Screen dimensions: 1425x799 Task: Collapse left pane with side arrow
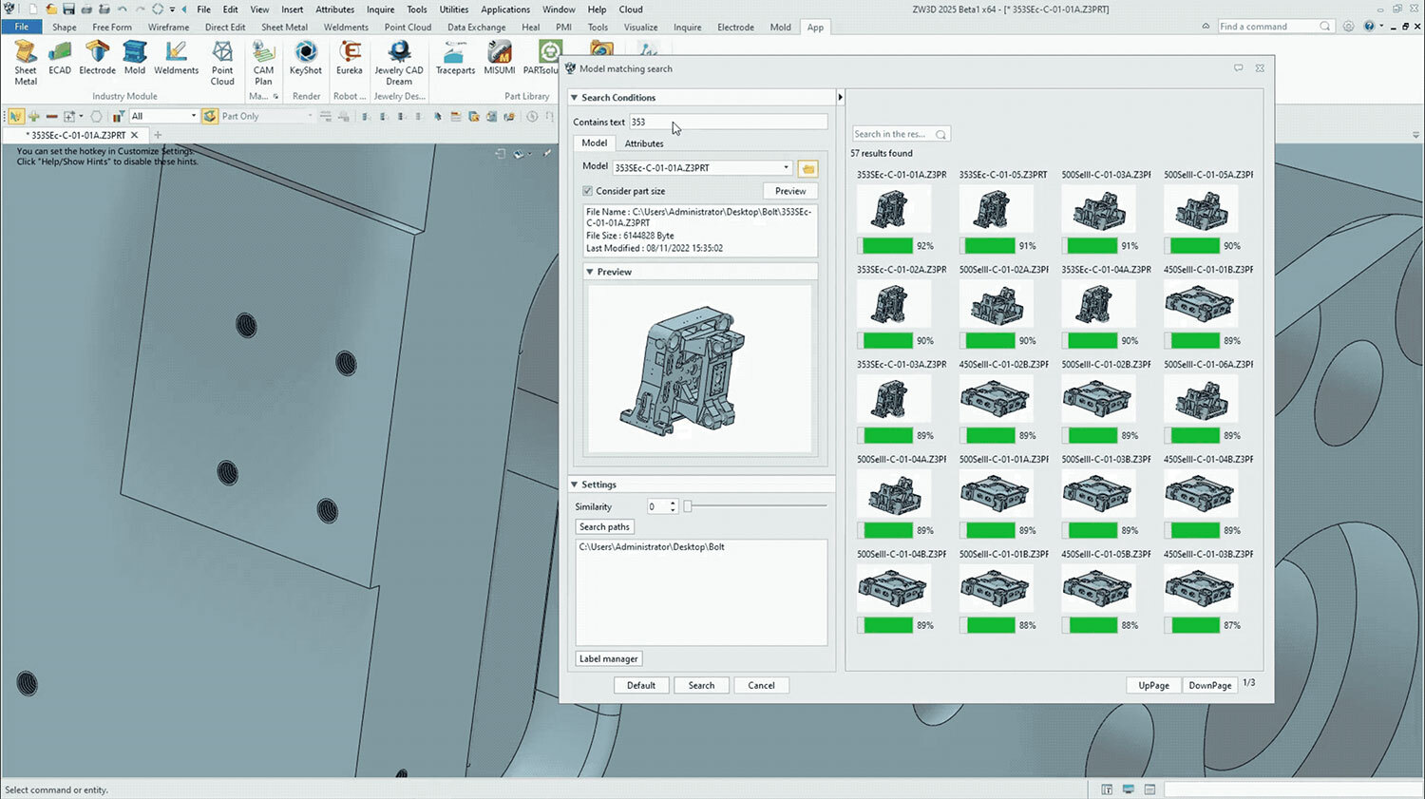840,97
